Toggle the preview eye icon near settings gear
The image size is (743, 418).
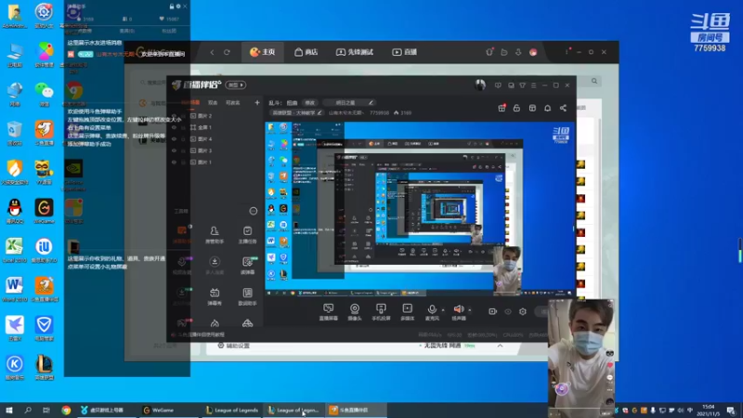click(508, 311)
